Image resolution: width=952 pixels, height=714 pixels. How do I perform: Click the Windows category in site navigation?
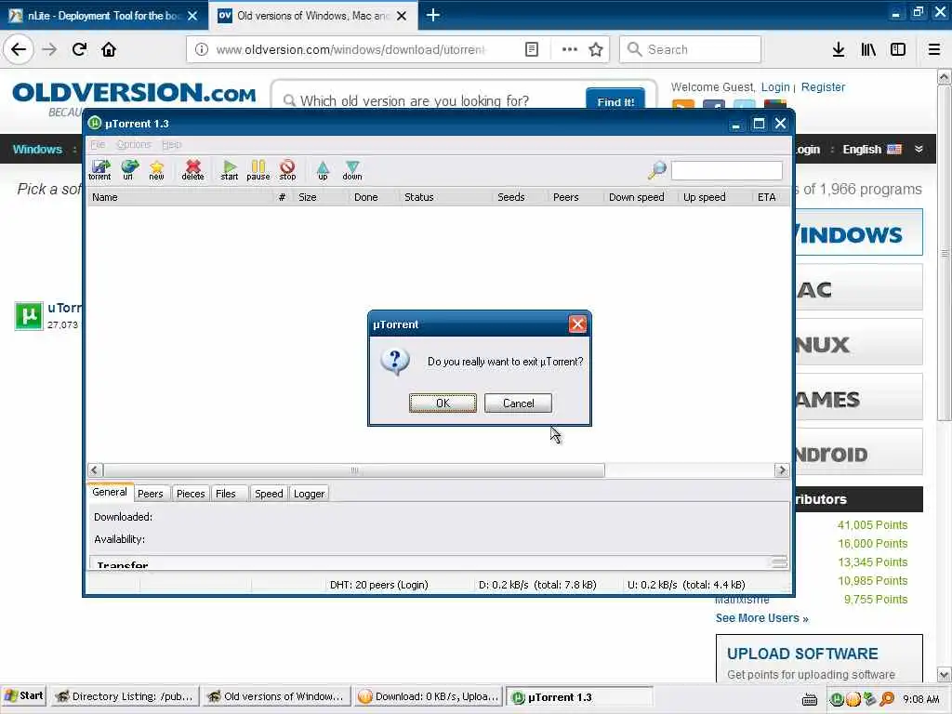[37, 150]
